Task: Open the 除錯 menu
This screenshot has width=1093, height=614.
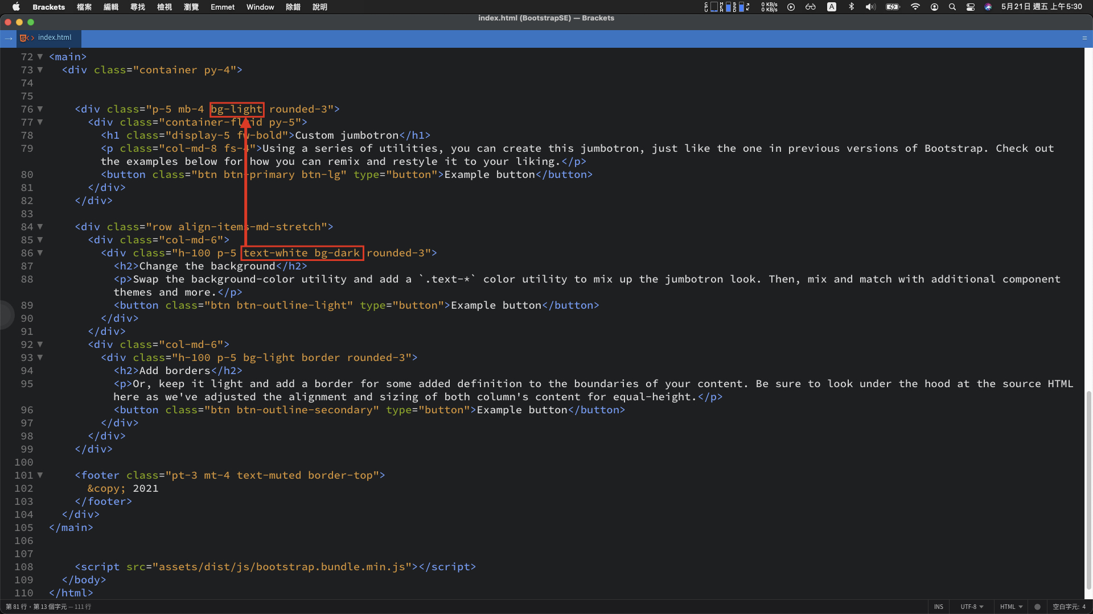Action: pyautogui.click(x=293, y=7)
